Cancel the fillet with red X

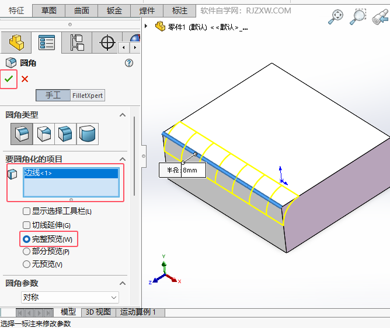tap(25, 79)
